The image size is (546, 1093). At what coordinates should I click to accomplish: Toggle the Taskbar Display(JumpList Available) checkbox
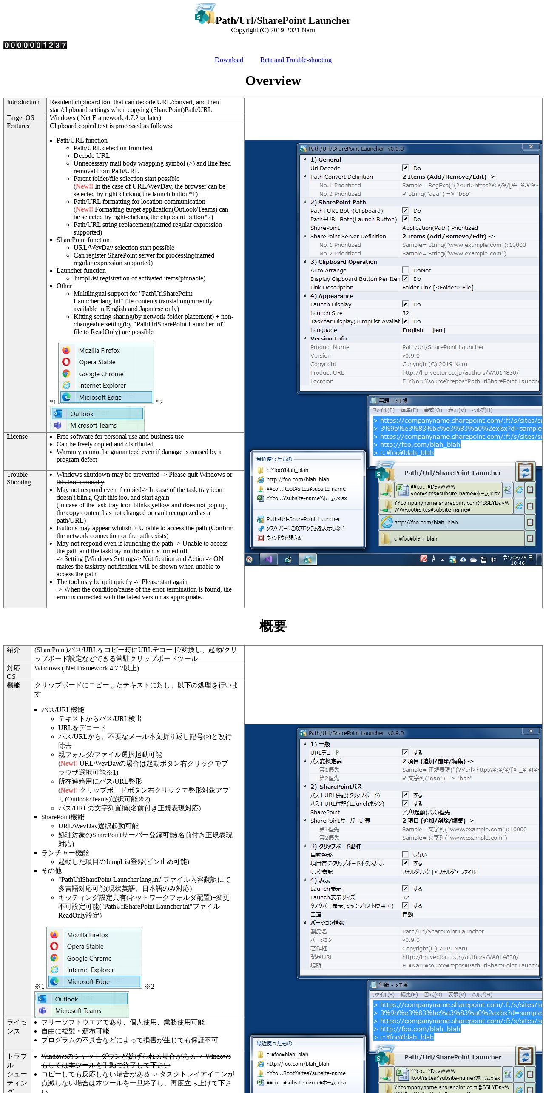405,321
